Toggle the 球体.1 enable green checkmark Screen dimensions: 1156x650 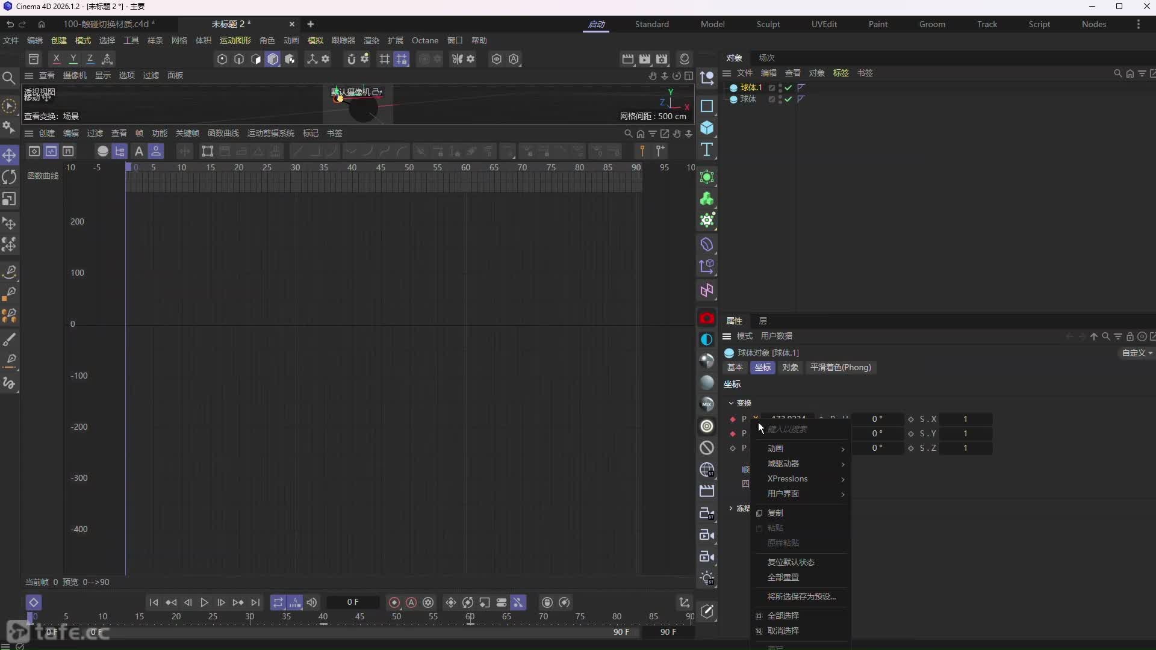pos(788,88)
